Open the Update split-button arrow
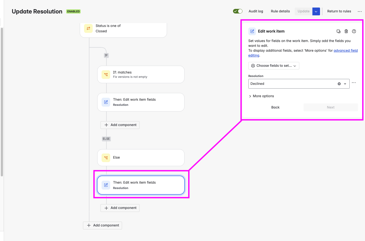 [316, 11]
